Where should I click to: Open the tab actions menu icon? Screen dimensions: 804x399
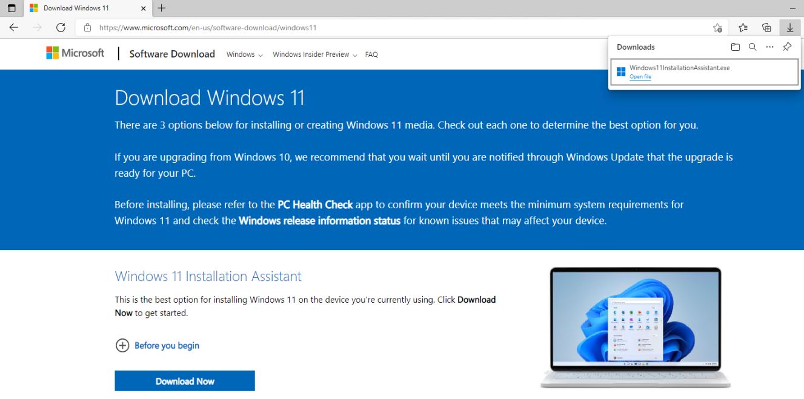(x=12, y=8)
